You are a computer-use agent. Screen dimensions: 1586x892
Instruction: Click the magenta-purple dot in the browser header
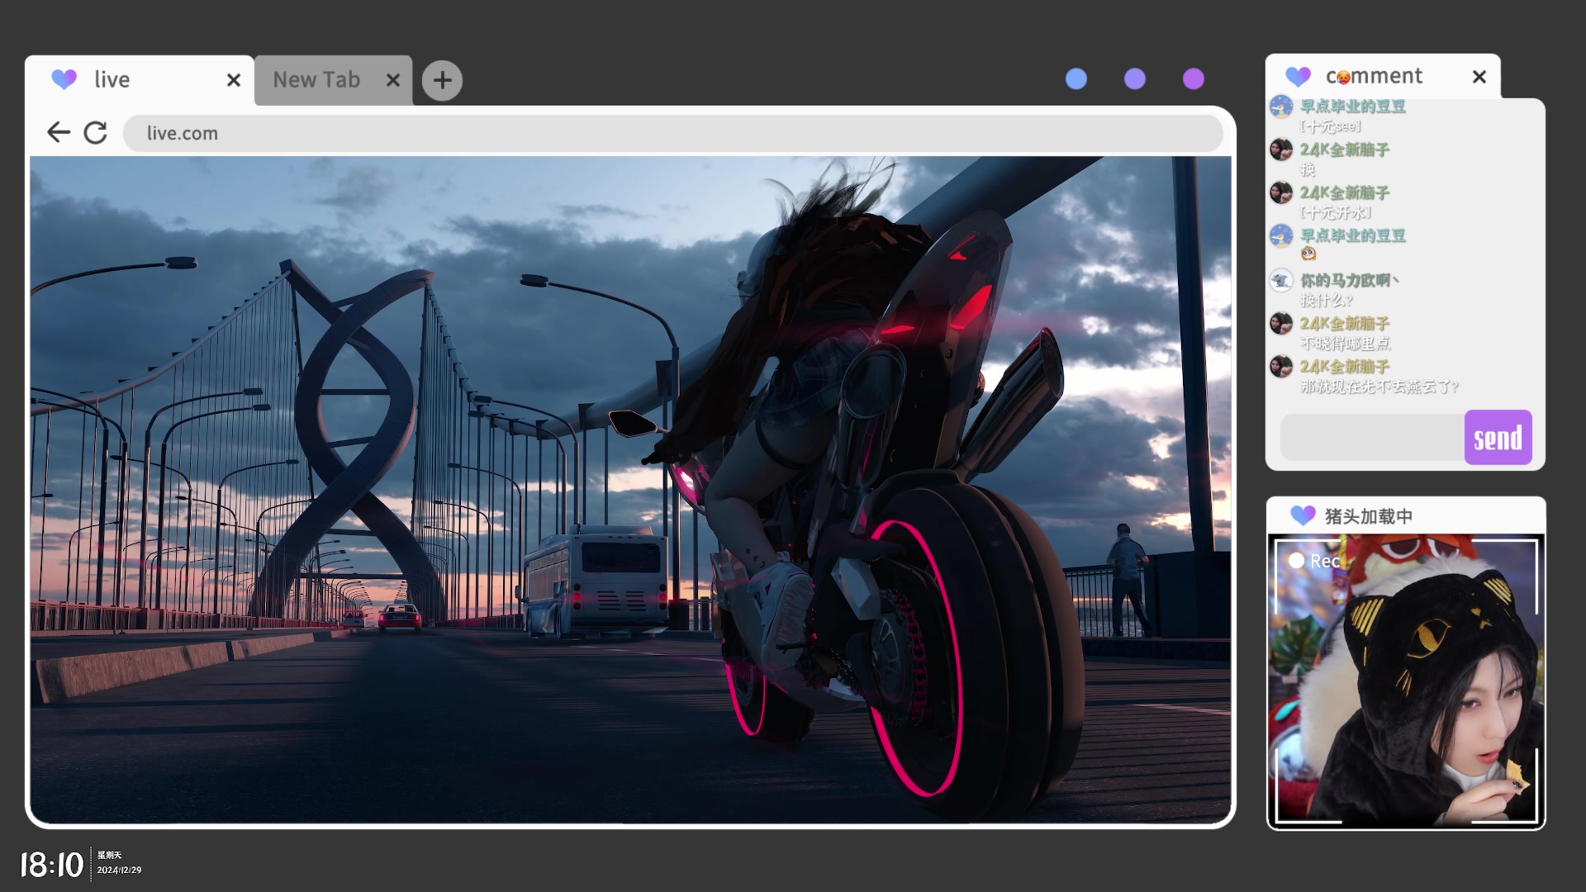pos(1194,78)
